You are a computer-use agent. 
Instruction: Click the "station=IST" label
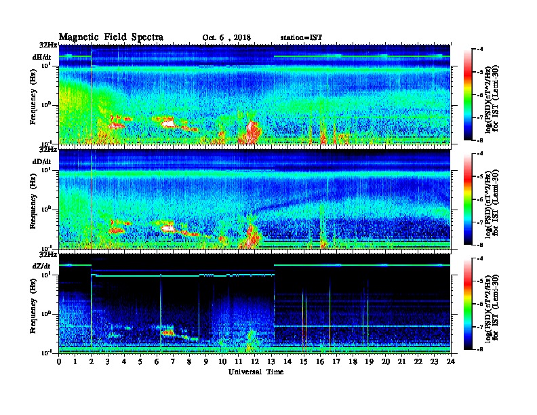point(301,38)
